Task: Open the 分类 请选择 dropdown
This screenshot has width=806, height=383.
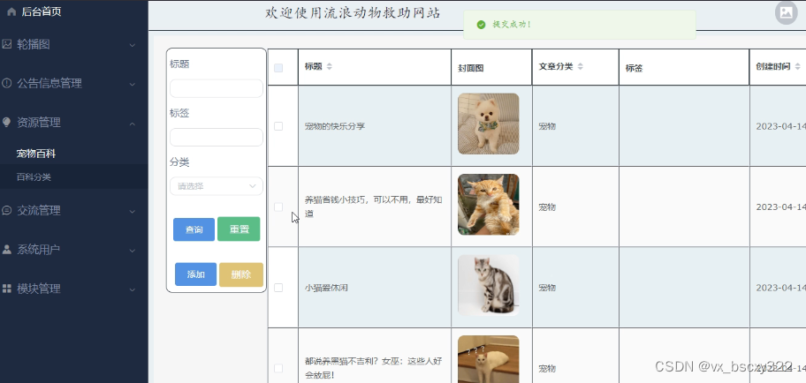Action: coord(217,186)
